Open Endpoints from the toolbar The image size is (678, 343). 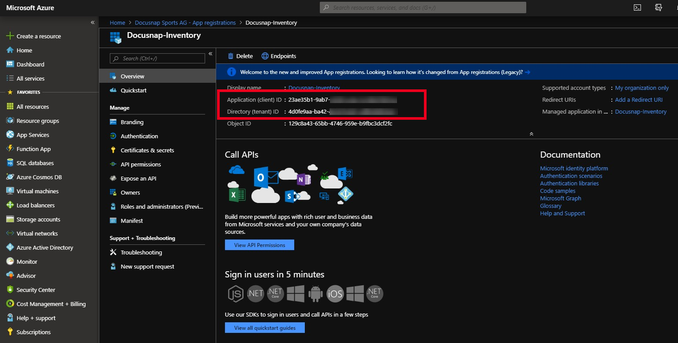(279, 56)
